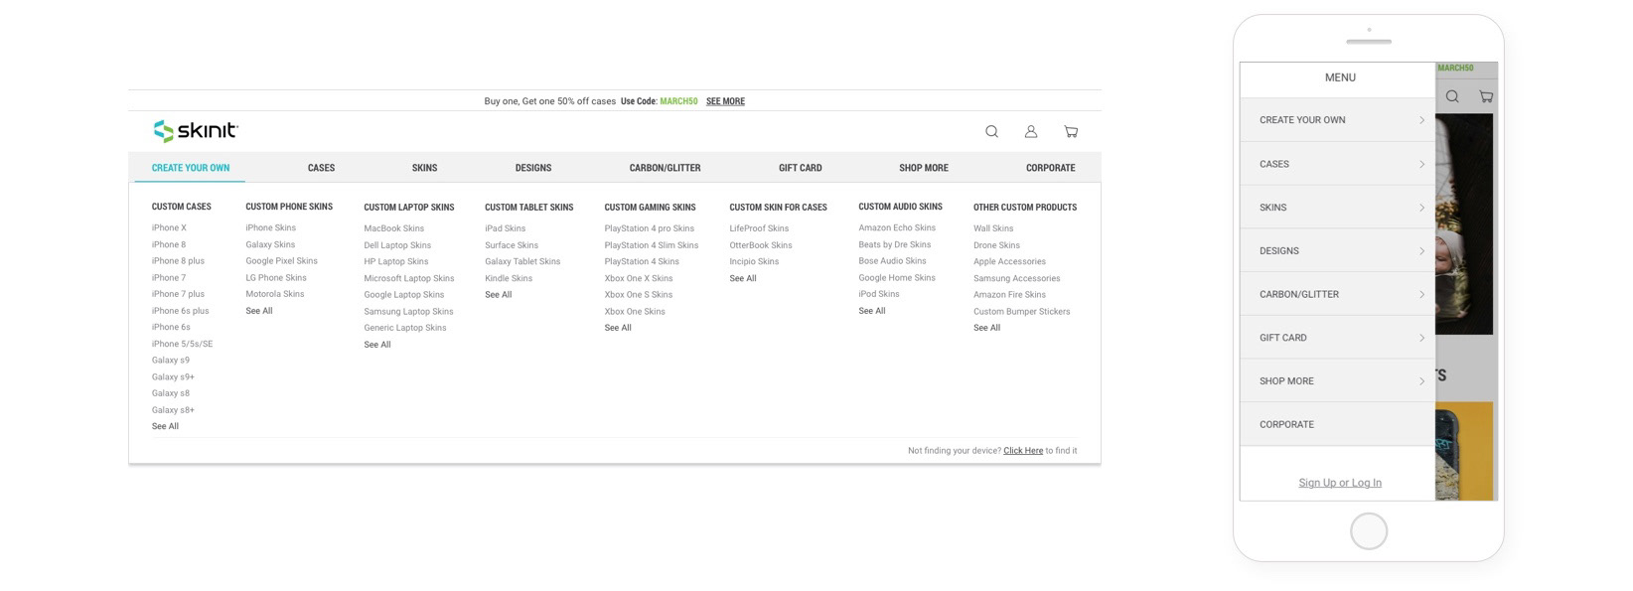Click See All under Other Custom Products

(986, 328)
